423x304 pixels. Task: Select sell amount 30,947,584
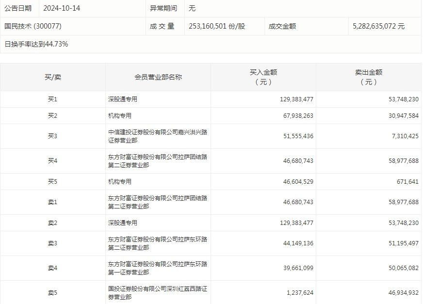404,116
